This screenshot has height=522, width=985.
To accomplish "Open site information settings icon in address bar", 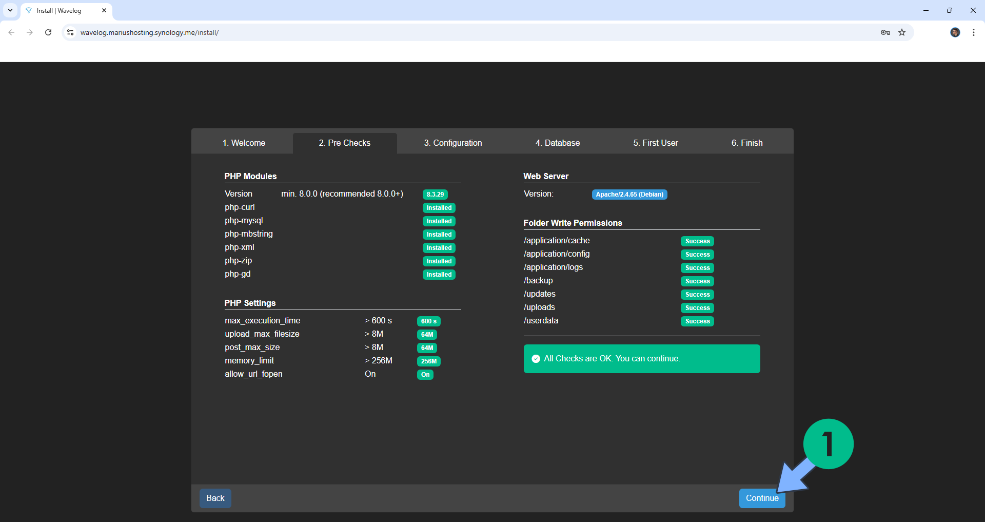I will [70, 32].
